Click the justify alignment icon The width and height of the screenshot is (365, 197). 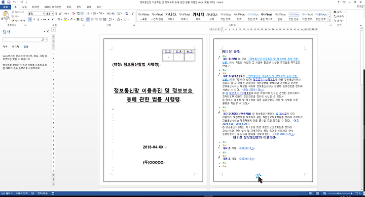click(100, 19)
